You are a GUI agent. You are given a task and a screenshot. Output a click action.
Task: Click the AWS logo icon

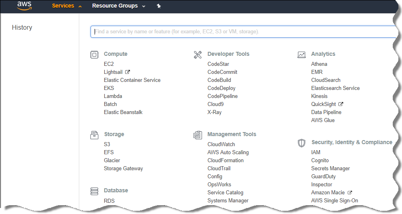24,6
